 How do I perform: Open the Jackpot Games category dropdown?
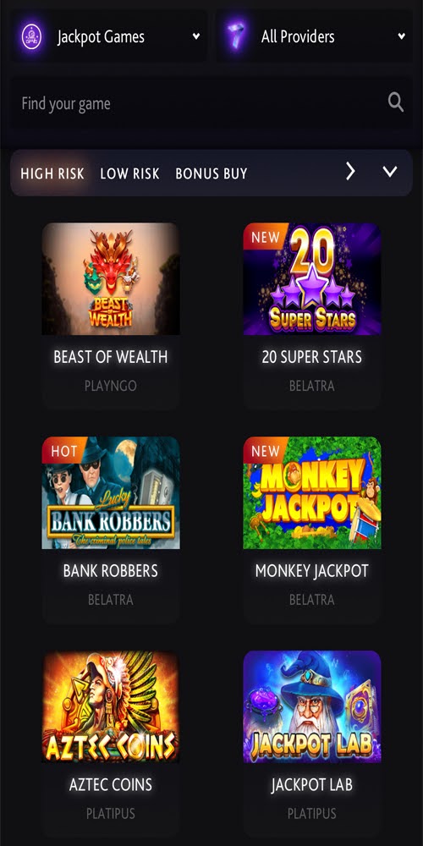pyautogui.click(x=109, y=36)
